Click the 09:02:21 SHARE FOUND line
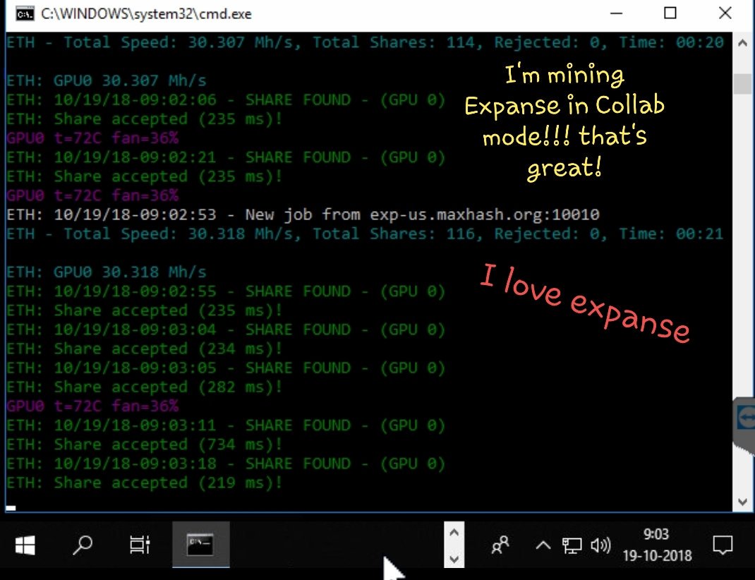Image resolution: width=755 pixels, height=580 pixels. [226, 157]
